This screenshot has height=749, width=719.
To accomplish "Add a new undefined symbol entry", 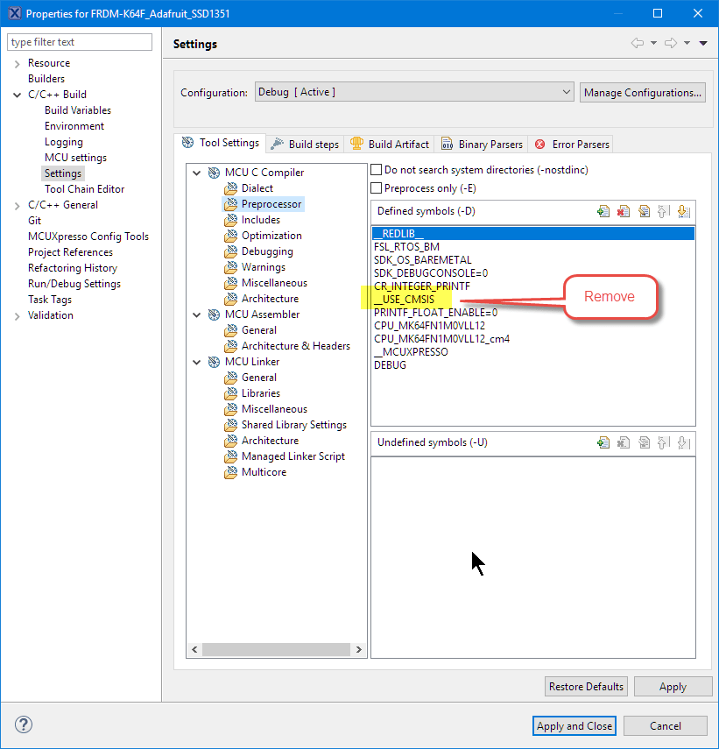I will pyautogui.click(x=603, y=442).
